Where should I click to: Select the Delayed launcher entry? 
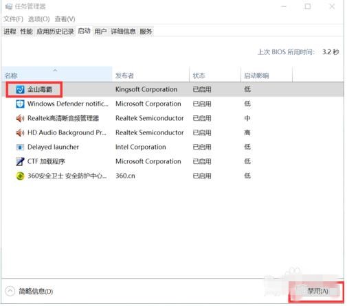click(x=53, y=147)
